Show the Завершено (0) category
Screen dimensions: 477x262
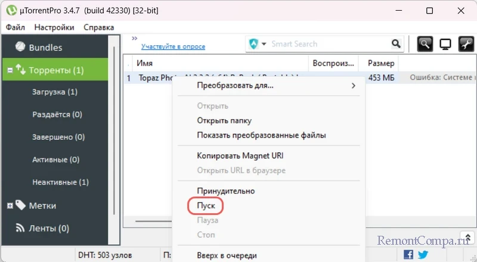coord(58,137)
